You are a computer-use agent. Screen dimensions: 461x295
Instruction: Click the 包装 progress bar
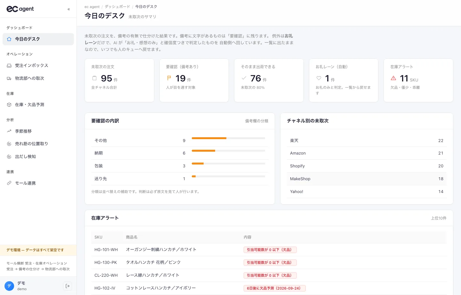228,164
